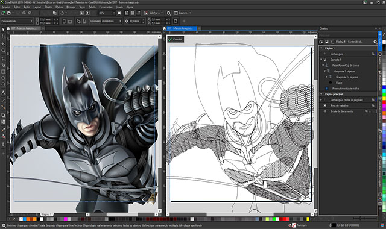The width and height of the screenshot is (386, 229).
Task: Click the New document icon
Action: tap(3, 13)
